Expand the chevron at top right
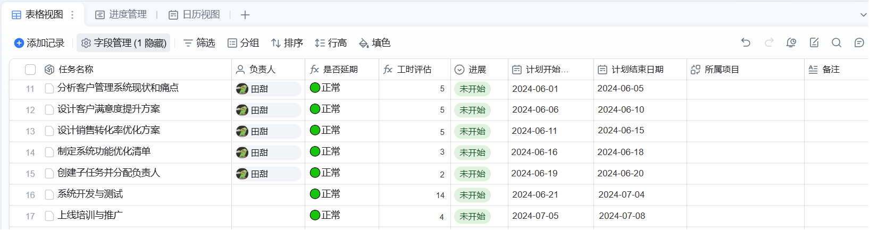Image resolution: width=870 pixels, height=230 pixels. point(863,15)
